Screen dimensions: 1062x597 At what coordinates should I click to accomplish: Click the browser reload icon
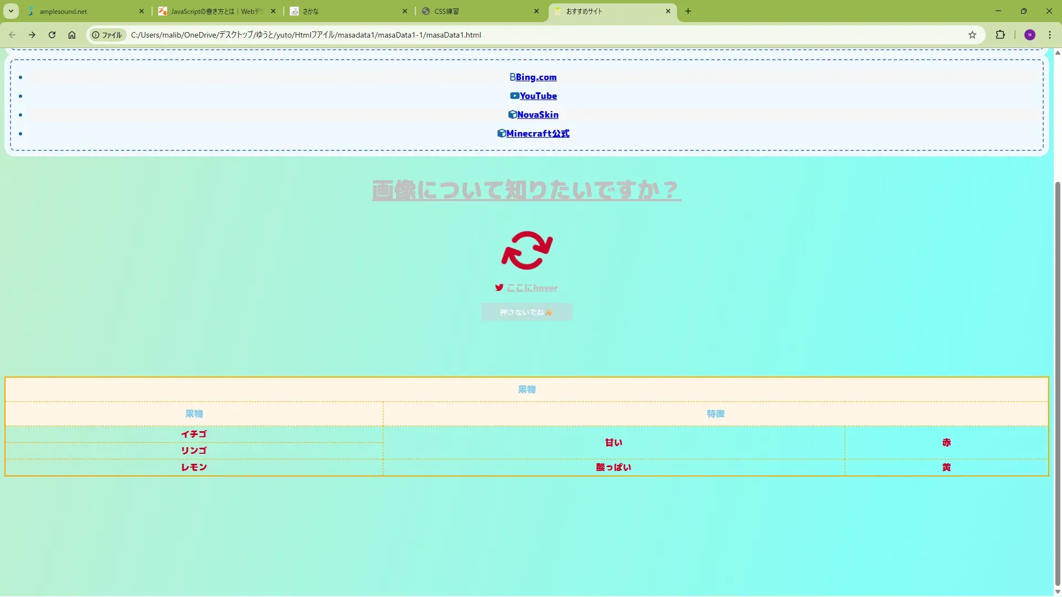coord(52,35)
